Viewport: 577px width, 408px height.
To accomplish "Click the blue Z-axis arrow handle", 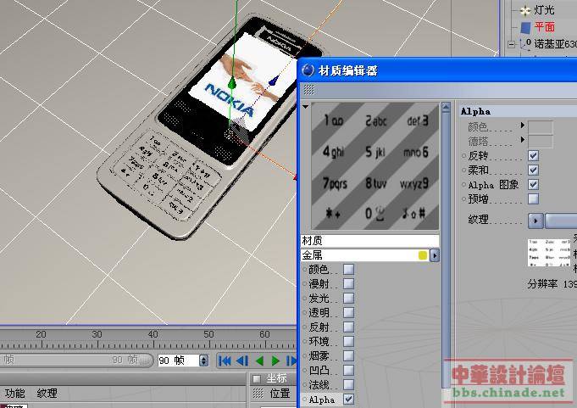I will coord(273,81).
